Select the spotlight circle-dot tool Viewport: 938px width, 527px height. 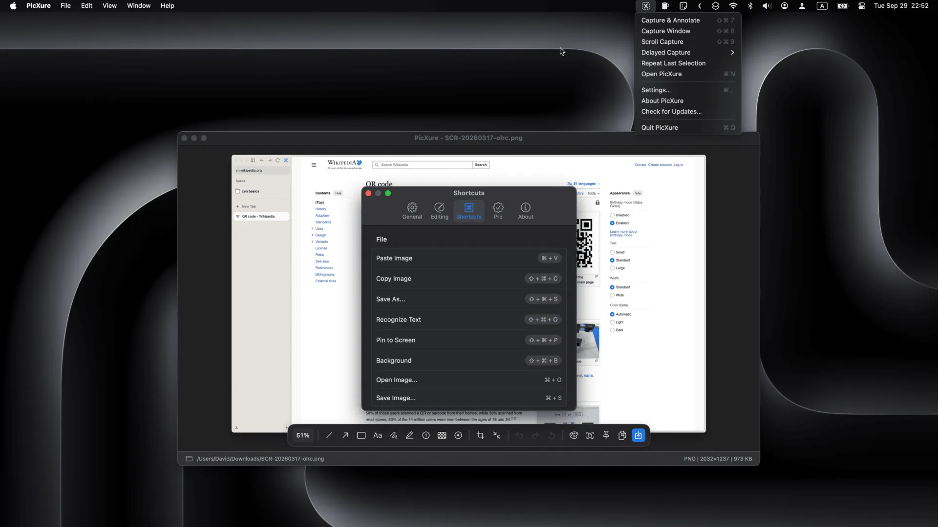[458, 435]
